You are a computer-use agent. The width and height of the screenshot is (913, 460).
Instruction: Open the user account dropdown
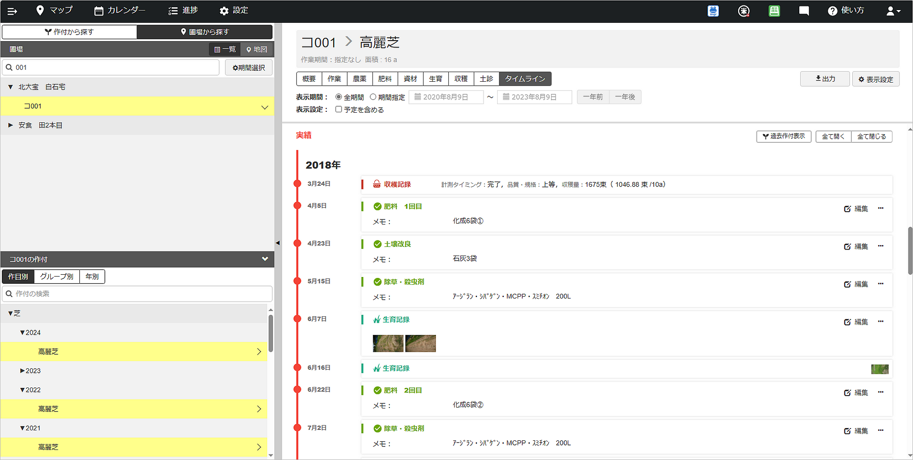coord(893,11)
